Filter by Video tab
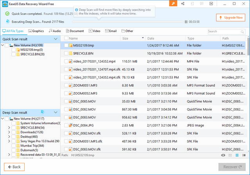The height and width of the screenshot is (175, 250). tap(95, 31)
